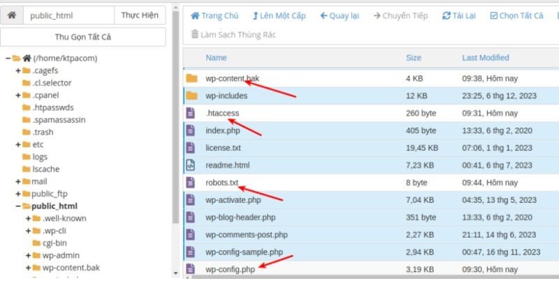The width and height of the screenshot is (559, 281).
Task: Select the wp-blog-header.php file name
Action: tap(240, 218)
